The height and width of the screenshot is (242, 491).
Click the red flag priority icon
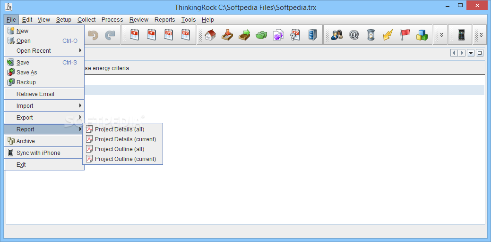click(x=405, y=35)
